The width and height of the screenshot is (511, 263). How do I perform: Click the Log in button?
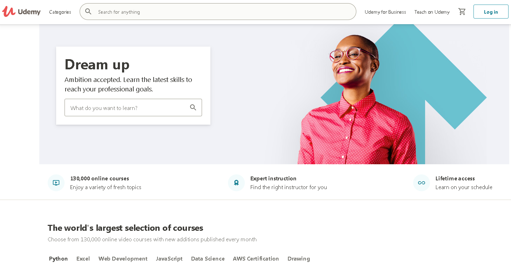click(491, 11)
